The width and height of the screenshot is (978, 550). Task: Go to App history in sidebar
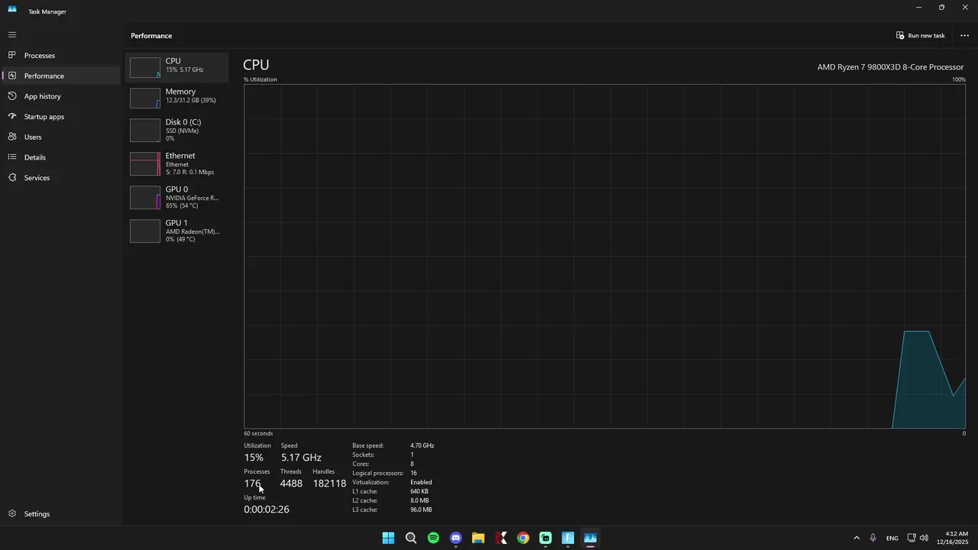click(x=43, y=96)
